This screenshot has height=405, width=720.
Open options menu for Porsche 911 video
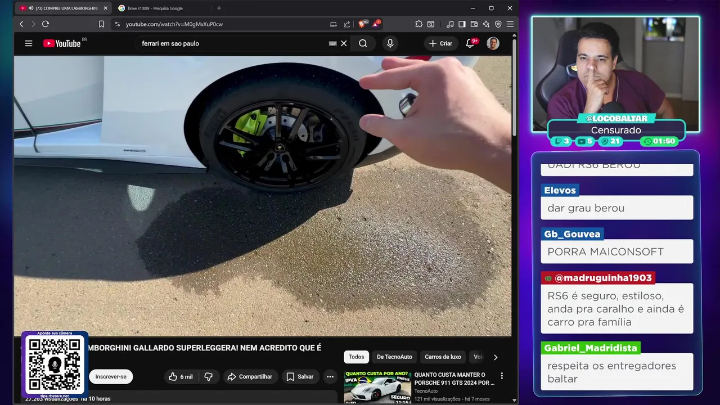point(502,376)
